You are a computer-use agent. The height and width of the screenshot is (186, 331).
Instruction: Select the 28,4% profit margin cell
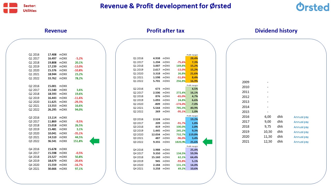[x=192, y=58]
